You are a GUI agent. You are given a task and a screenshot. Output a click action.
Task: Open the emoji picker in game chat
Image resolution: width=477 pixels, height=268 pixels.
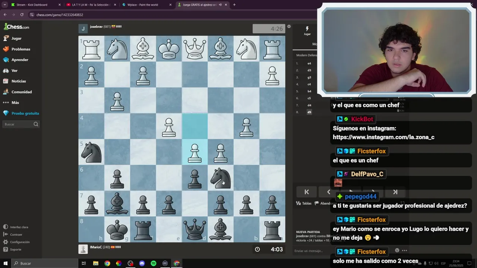coord(397,251)
